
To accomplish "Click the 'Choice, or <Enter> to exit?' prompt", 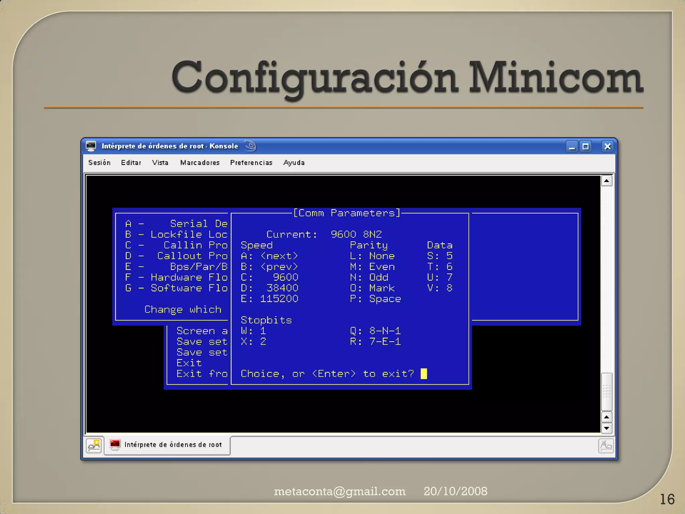I will click(327, 374).
